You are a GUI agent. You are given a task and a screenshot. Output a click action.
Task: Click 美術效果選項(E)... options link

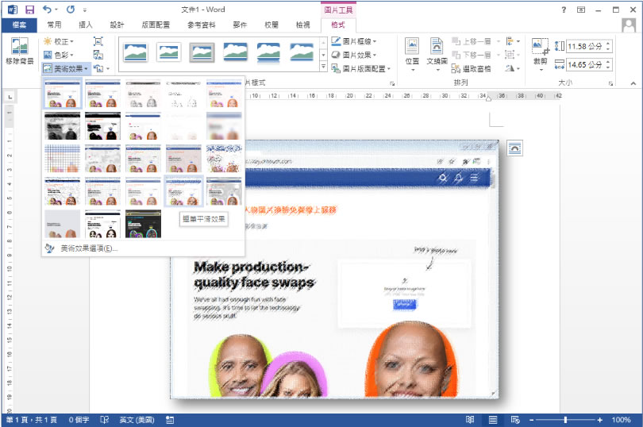[x=89, y=248]
